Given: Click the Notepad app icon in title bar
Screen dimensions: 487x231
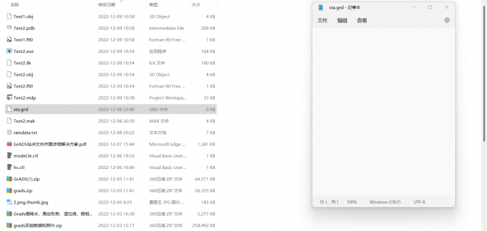Looking at the screenshot, I should (321, 7).
